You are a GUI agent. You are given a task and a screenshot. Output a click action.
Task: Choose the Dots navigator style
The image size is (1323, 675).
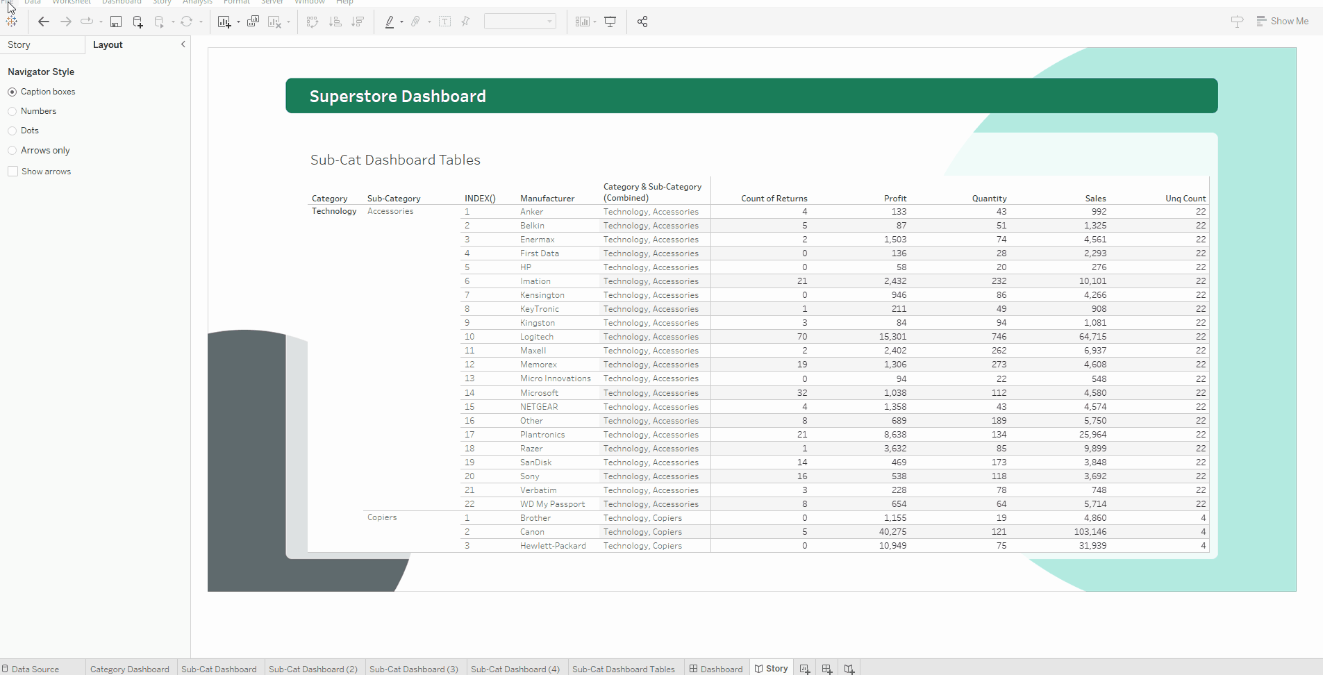tap(13, 131)
